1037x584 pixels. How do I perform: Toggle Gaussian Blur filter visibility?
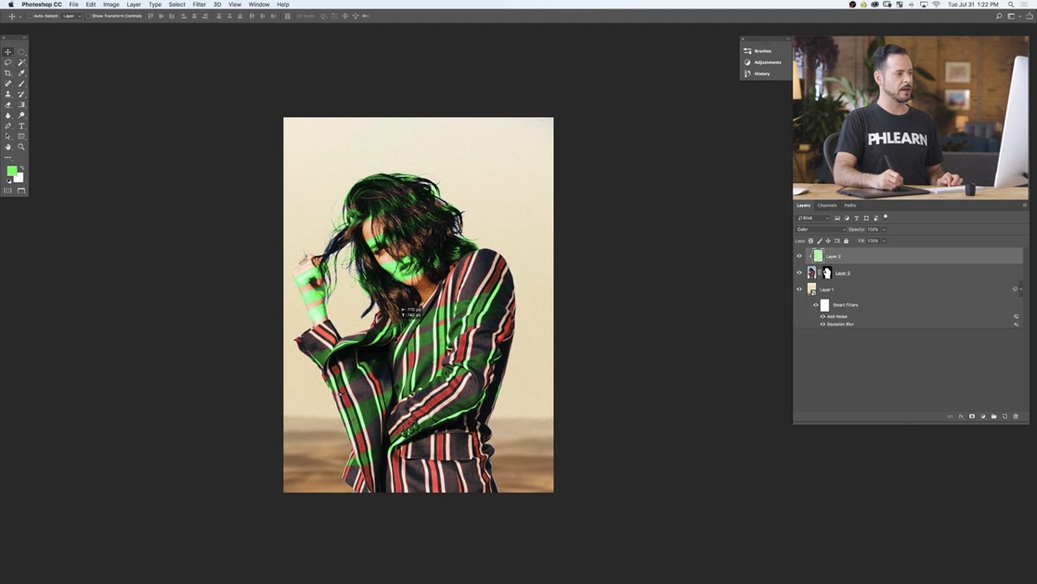[823, 324]
